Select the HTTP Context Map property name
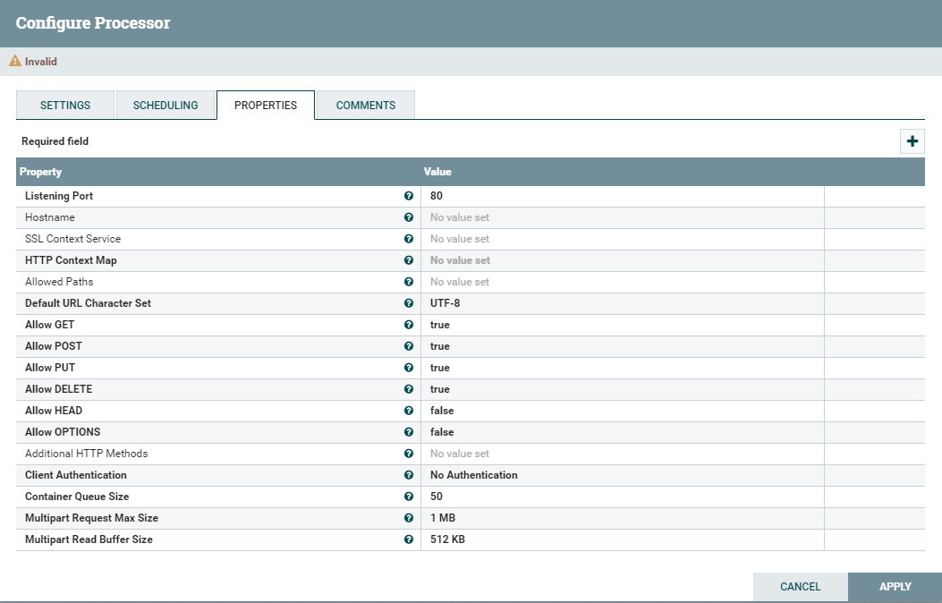The width and height of the screenshot is (942, 603). pos(71,260)
